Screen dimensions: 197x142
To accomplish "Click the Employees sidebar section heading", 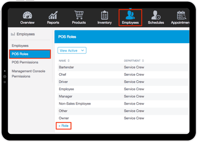I will tap(25, 34).
